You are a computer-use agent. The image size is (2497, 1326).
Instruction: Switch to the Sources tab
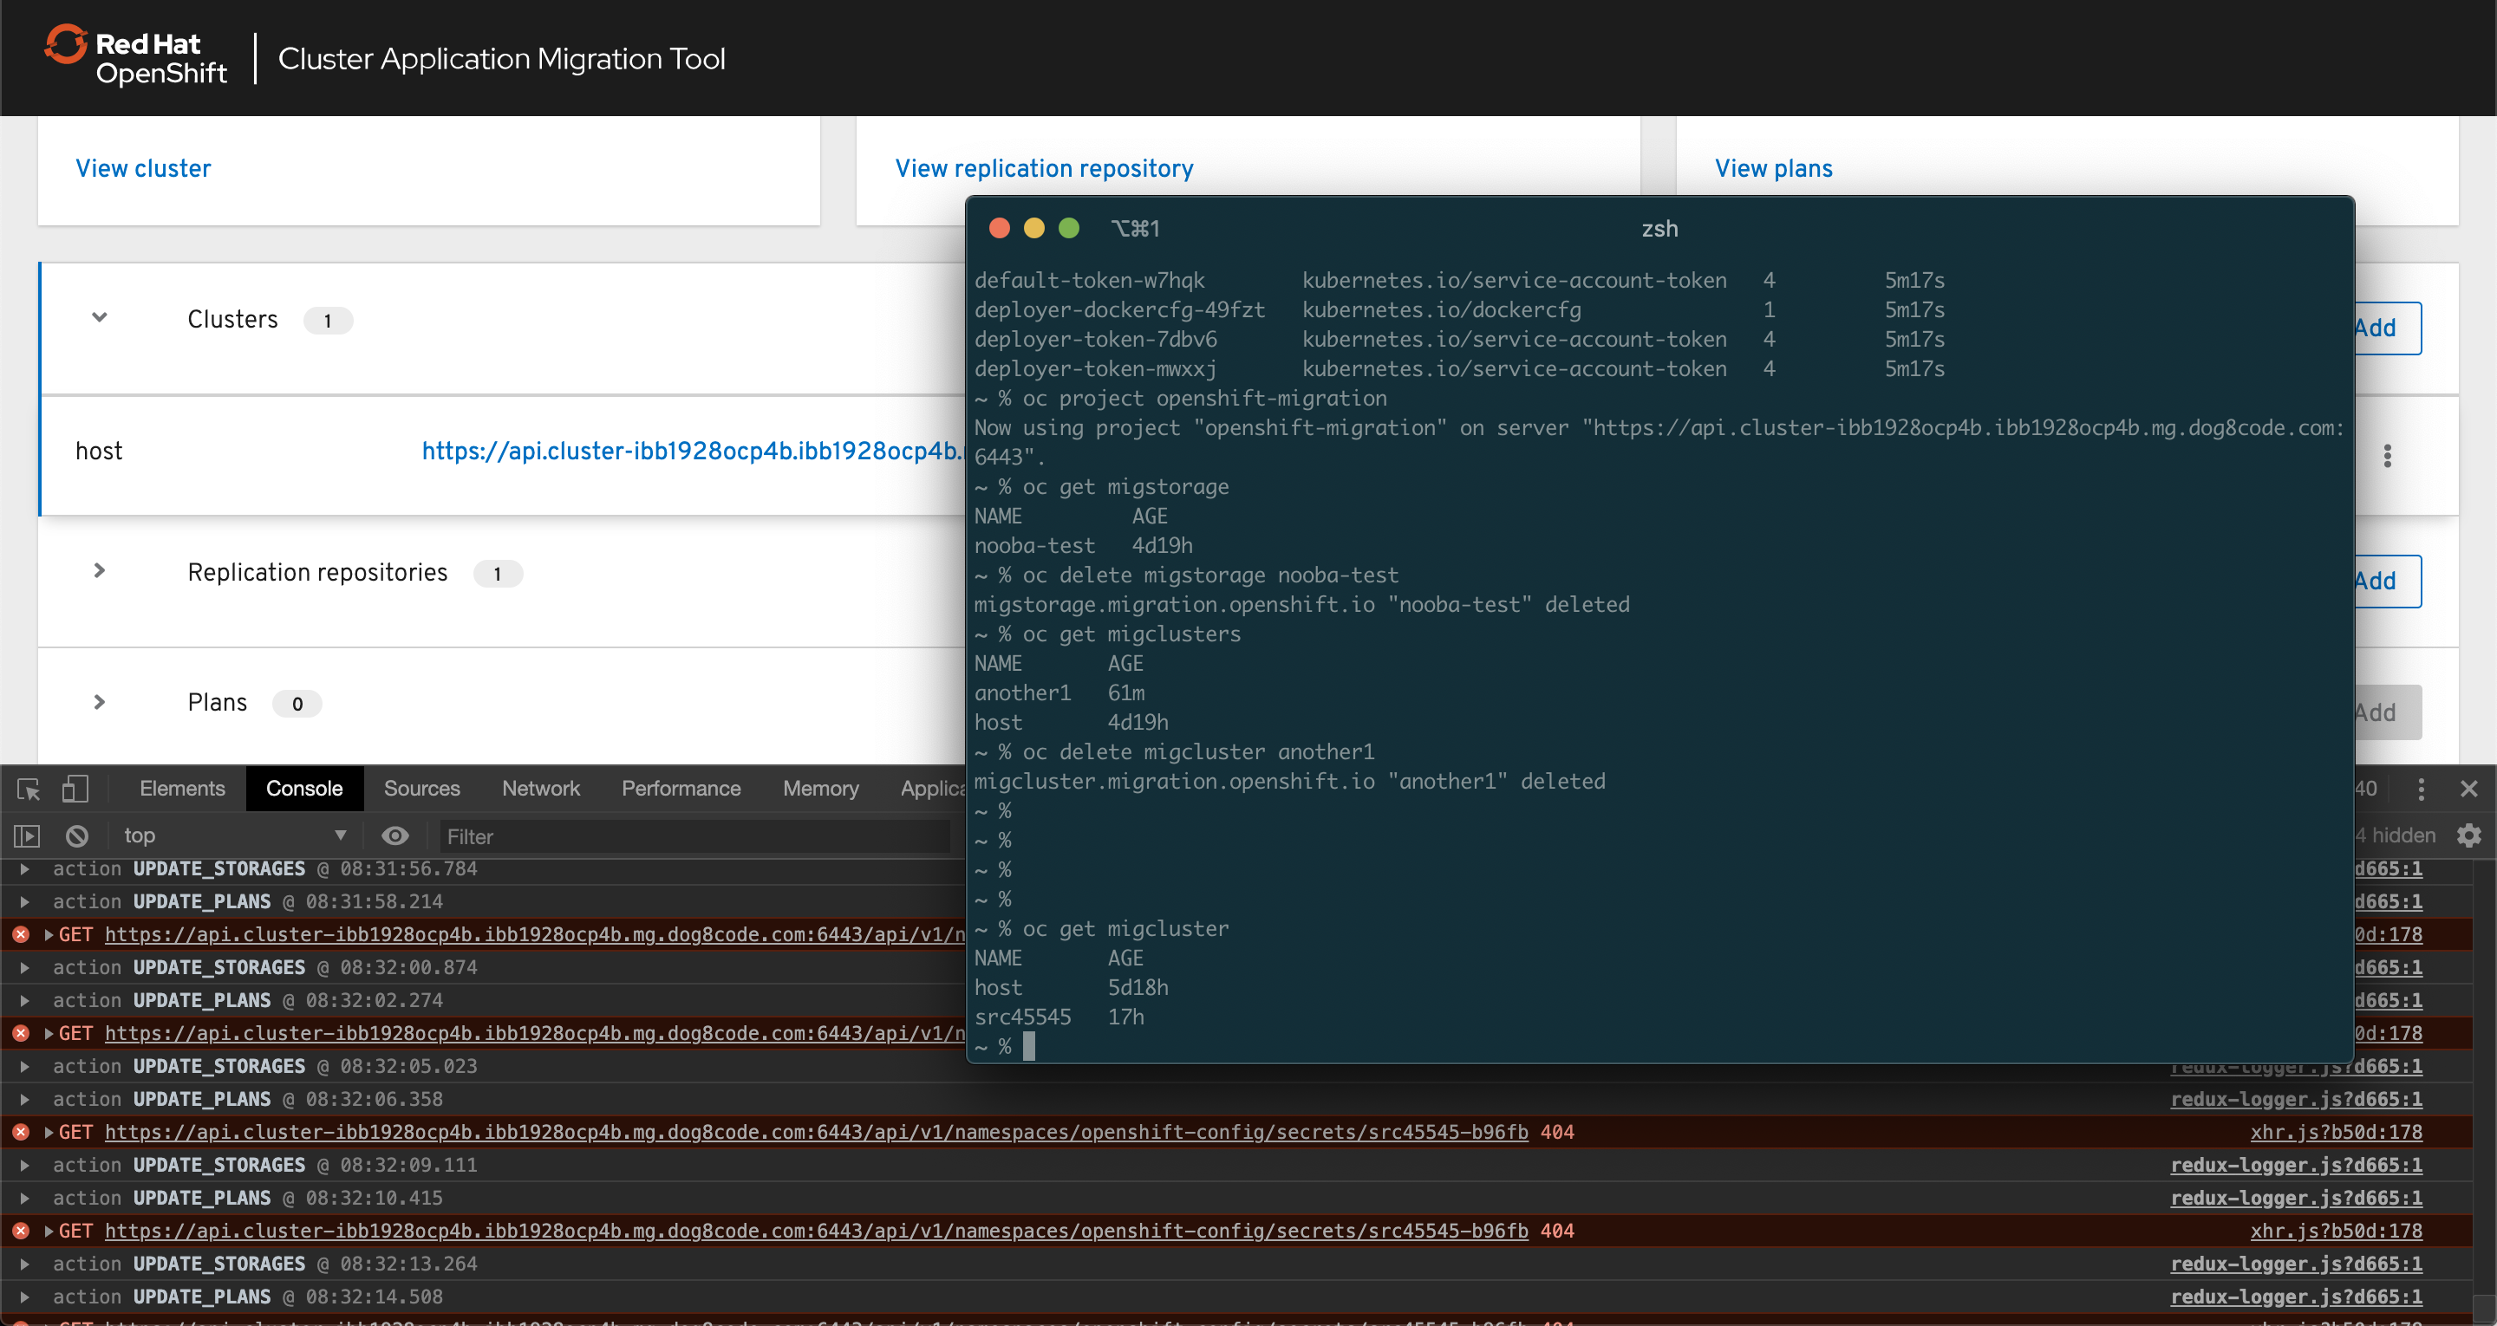[x=421, y=788]
